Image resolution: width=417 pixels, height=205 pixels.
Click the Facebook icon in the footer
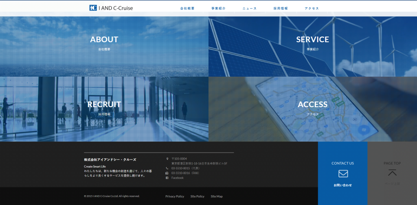[x=167, y=178]
